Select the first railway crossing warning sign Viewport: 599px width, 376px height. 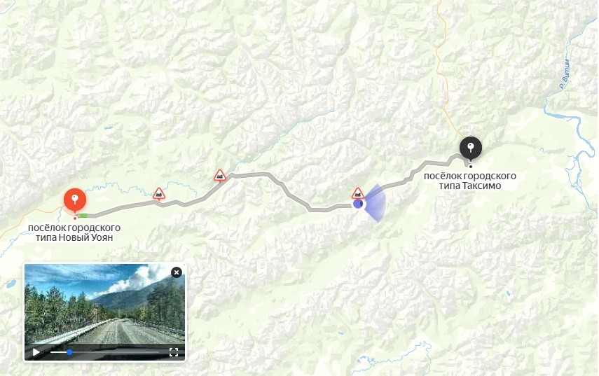(x=159, y=193)
